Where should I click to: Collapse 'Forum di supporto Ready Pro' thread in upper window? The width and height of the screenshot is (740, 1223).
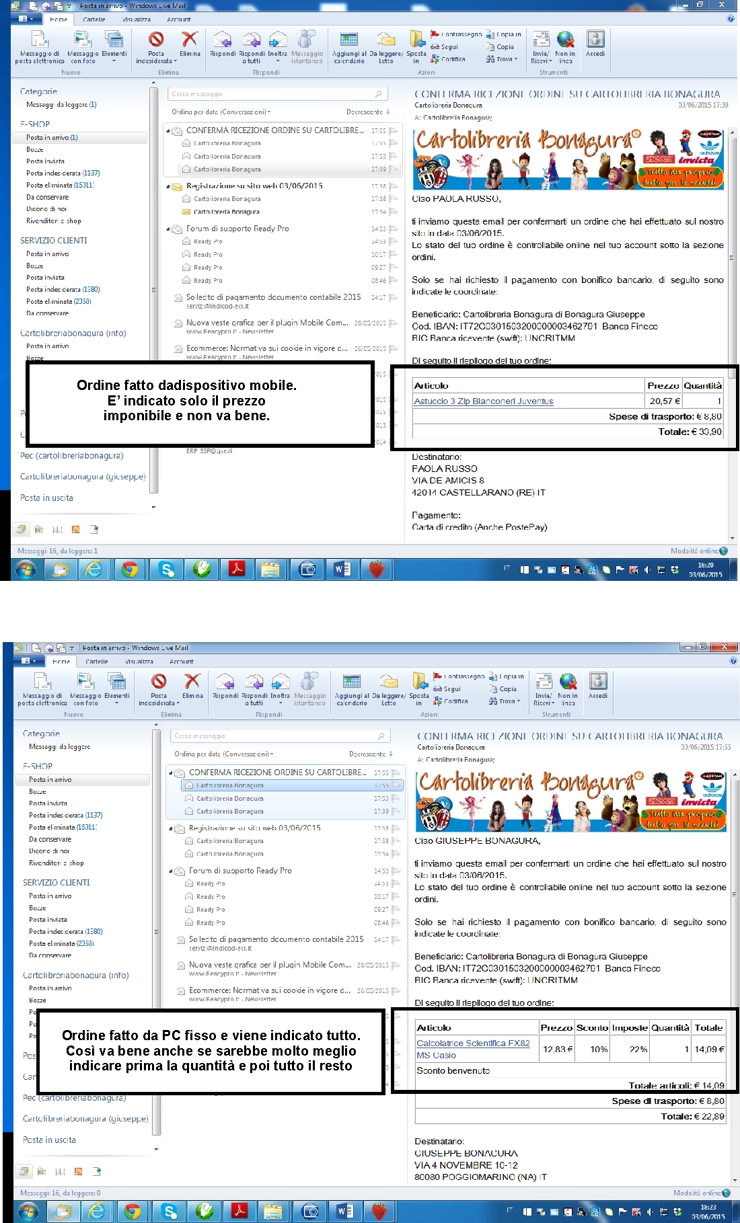pyautogui.click(x=168, y=229)
